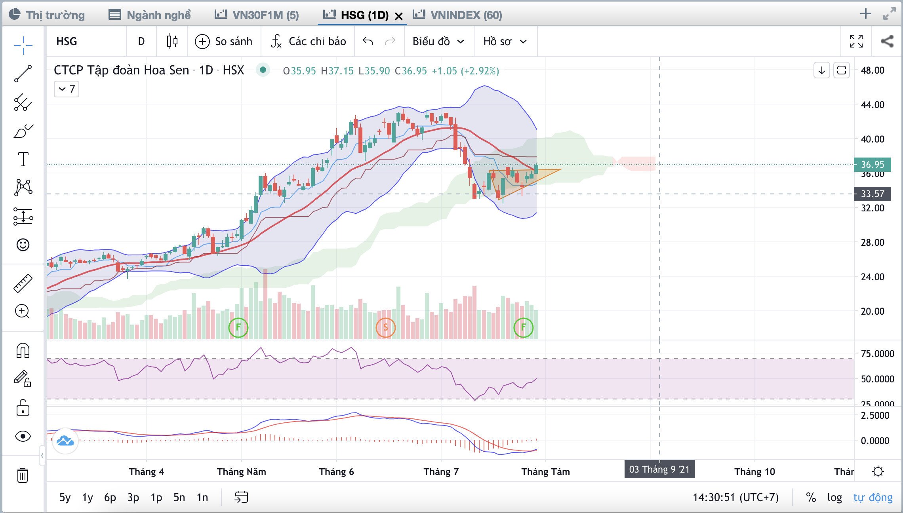903x513 pixels.
Task: Set range to 5y
Action: (x=65, y=497)
